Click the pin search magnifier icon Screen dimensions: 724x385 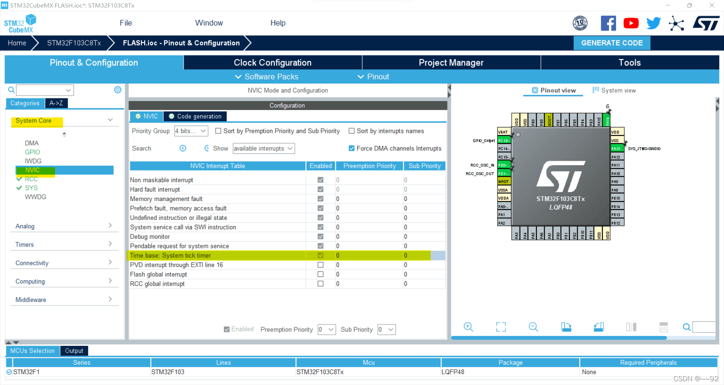[x=687, y=327]
